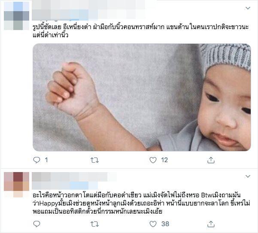Retweet the first tweet with baby photo
Screen dimensions: 258x233
[94, 160]
